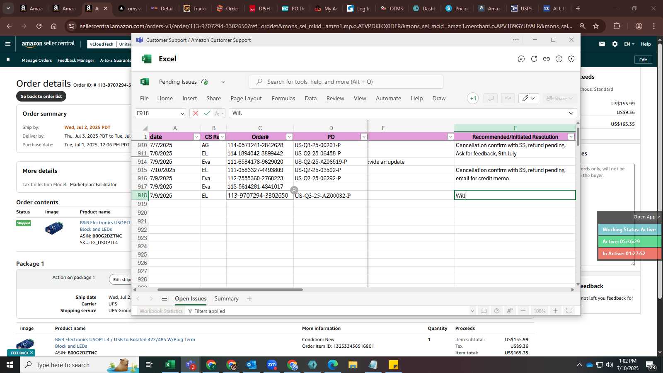This screenshot has height=373, width=663.
Task: Expand the formula bar chevron
Action: [571, 113]
